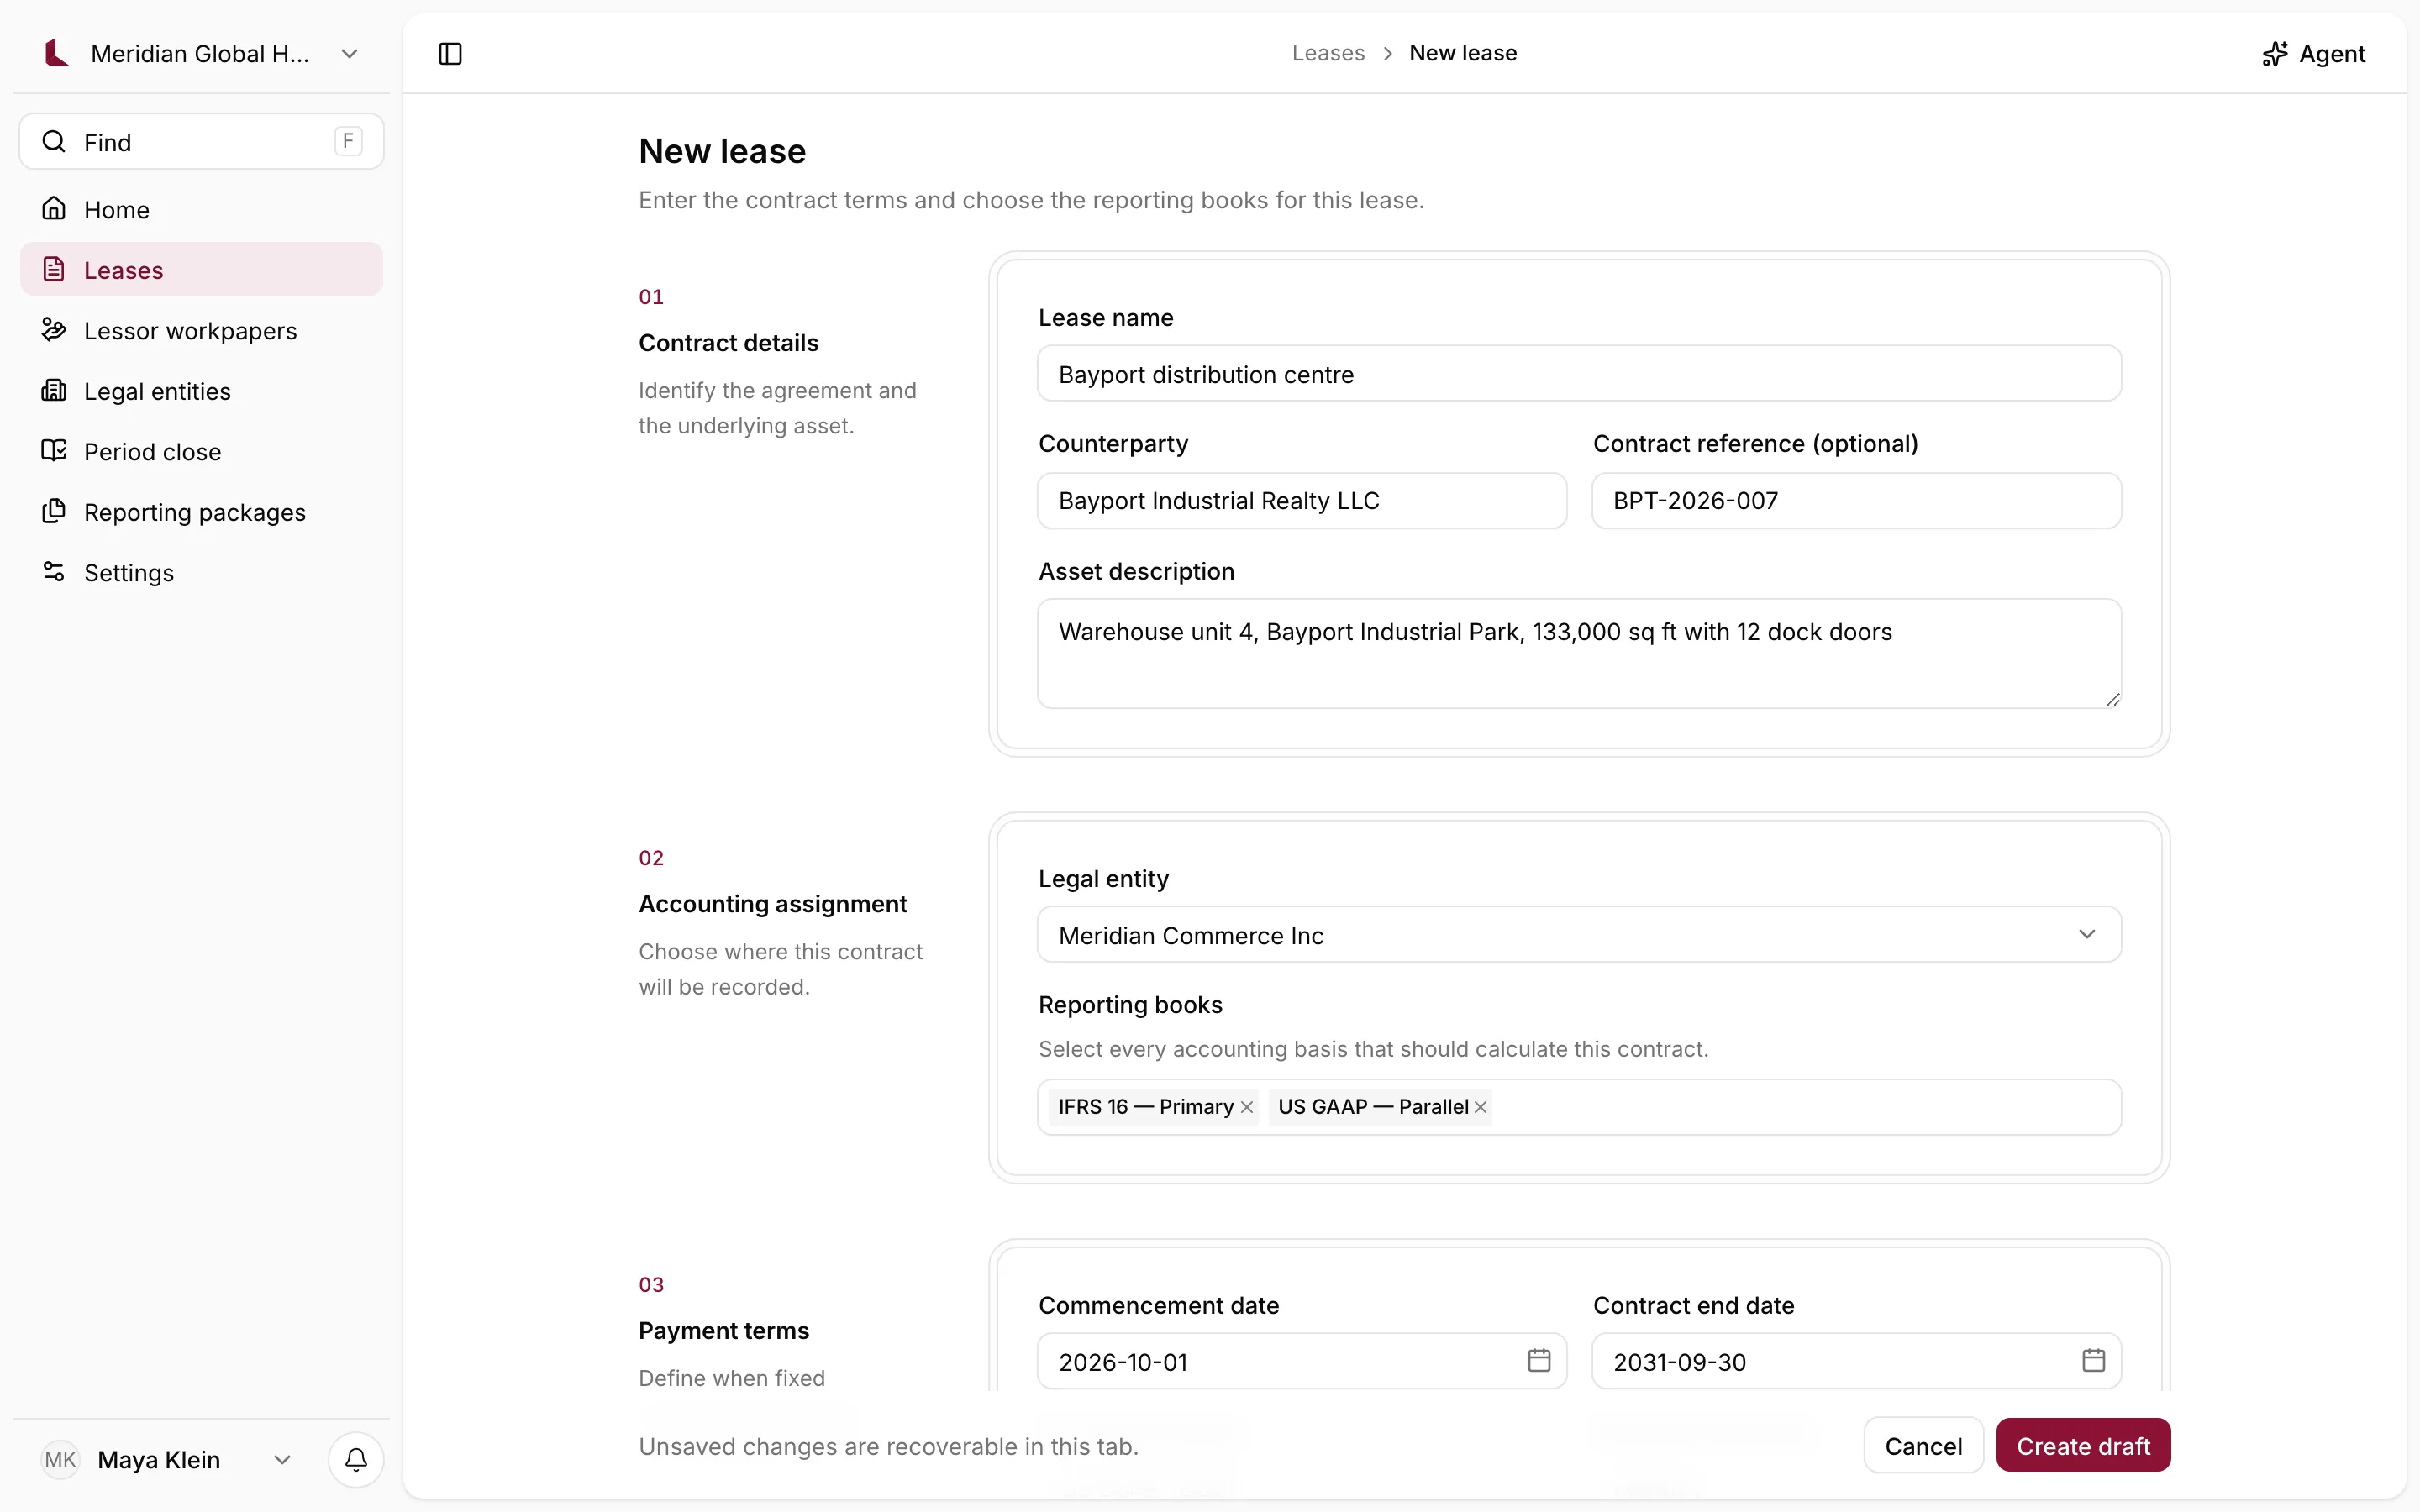Click the MK user avatar
The width and height of the screenshot is (2420, 1512).
tap(60, 1459)
